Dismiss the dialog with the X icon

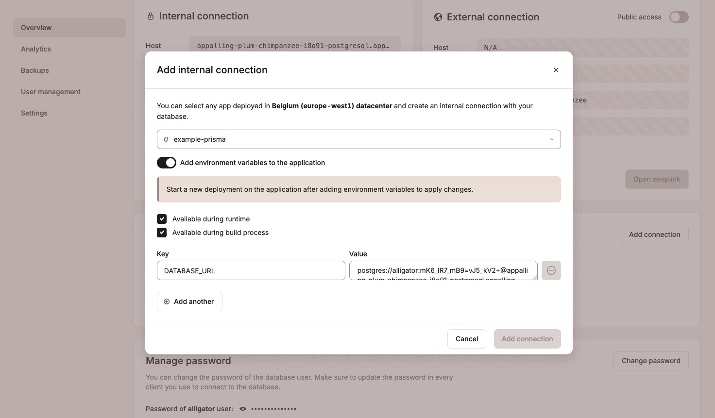coord(556,69)
